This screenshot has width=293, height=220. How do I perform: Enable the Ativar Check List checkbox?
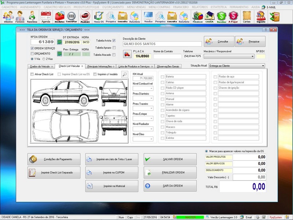click(32, 74)
